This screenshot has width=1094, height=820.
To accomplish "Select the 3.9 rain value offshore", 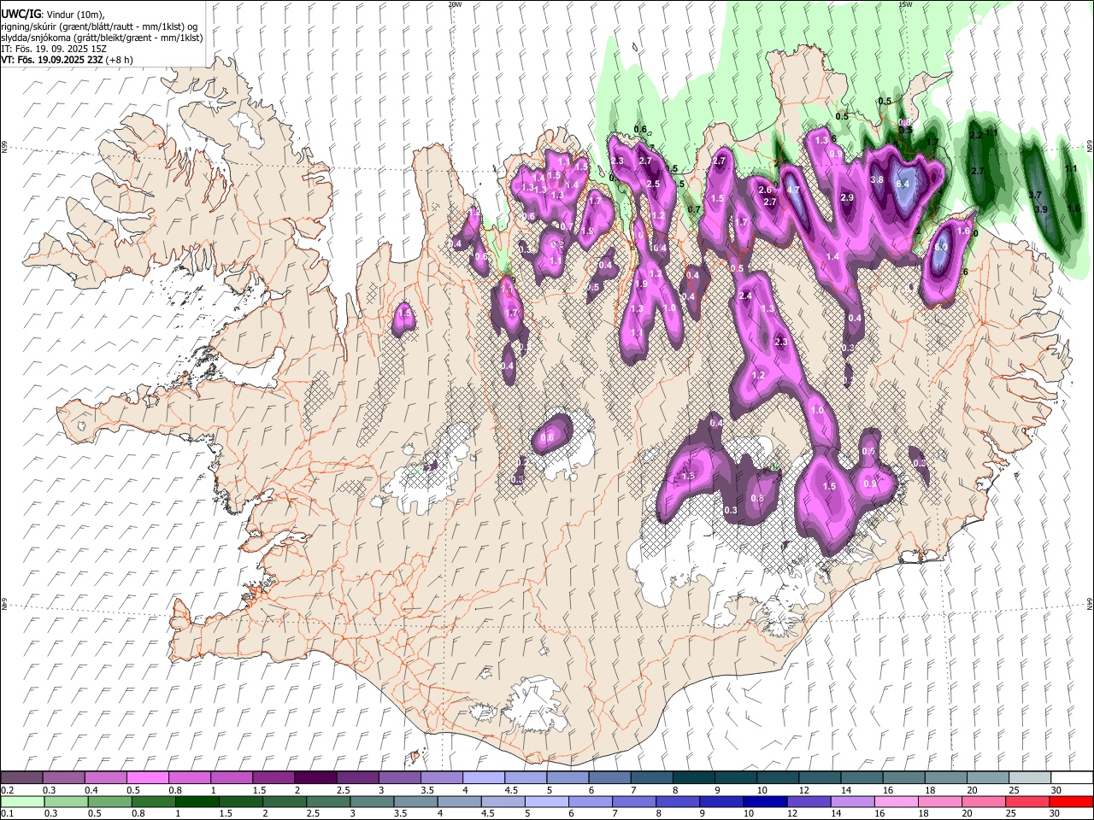I will click(1040, 209).
